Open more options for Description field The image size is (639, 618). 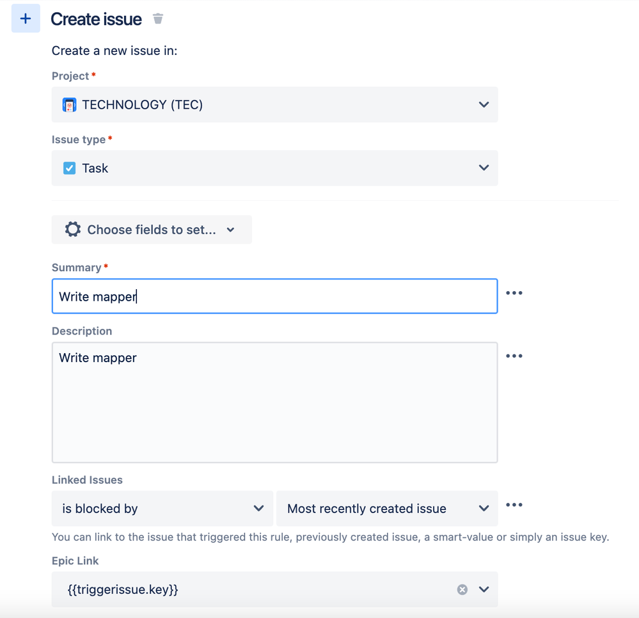[514, 356]
